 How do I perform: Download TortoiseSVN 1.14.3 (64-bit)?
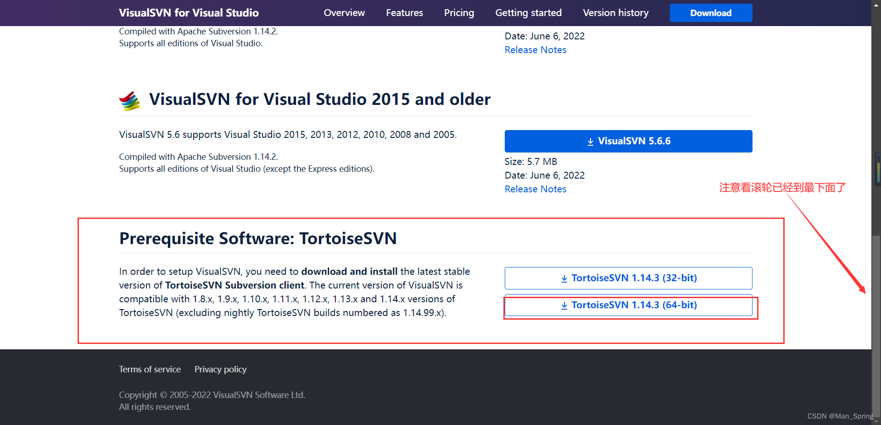(x=628, y=305)
